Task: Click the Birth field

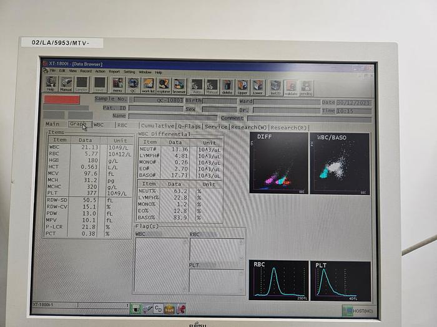Action: pyautogui.click(x=220, y=101)
